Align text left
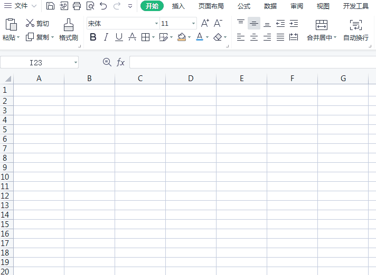The height and width of the screenshot is (275, 376). [241, 37]
